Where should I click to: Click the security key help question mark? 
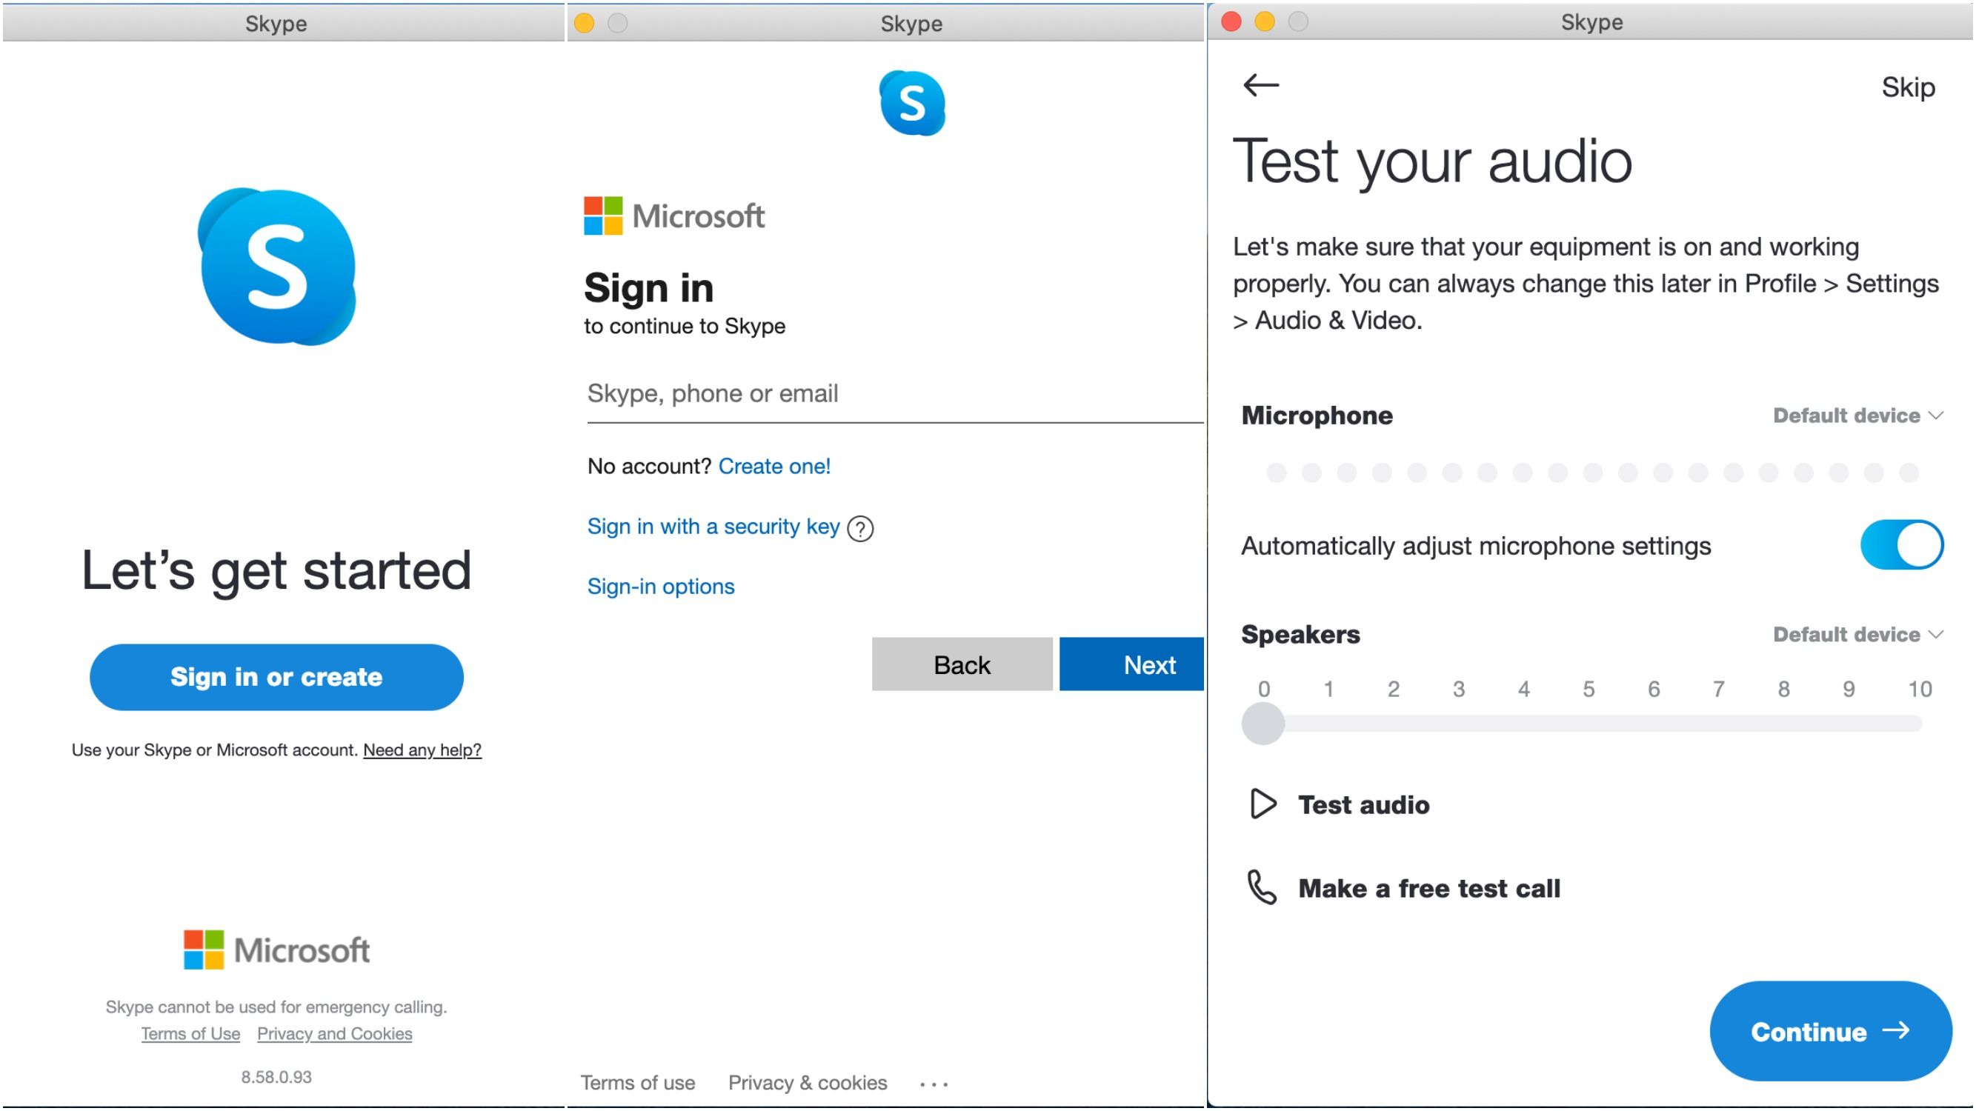[x=860, y=528]
